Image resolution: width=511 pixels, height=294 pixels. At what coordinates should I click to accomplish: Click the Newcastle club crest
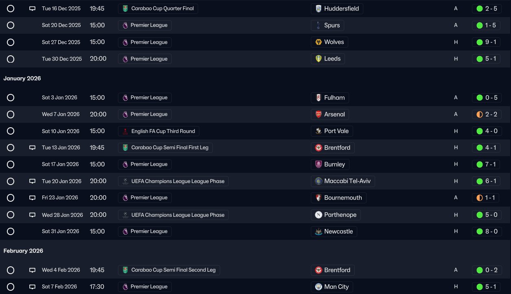319,231
